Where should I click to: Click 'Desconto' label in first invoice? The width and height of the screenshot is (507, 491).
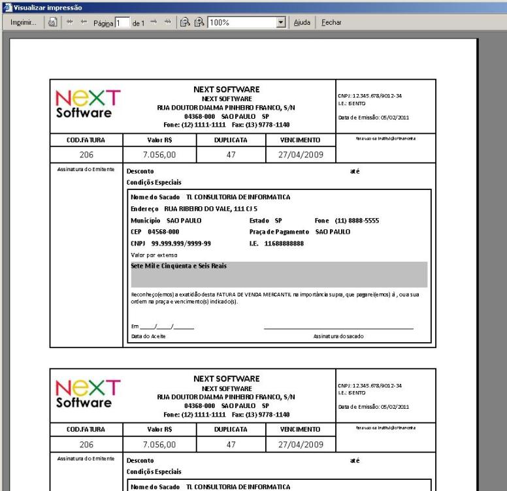coord(140,171)
